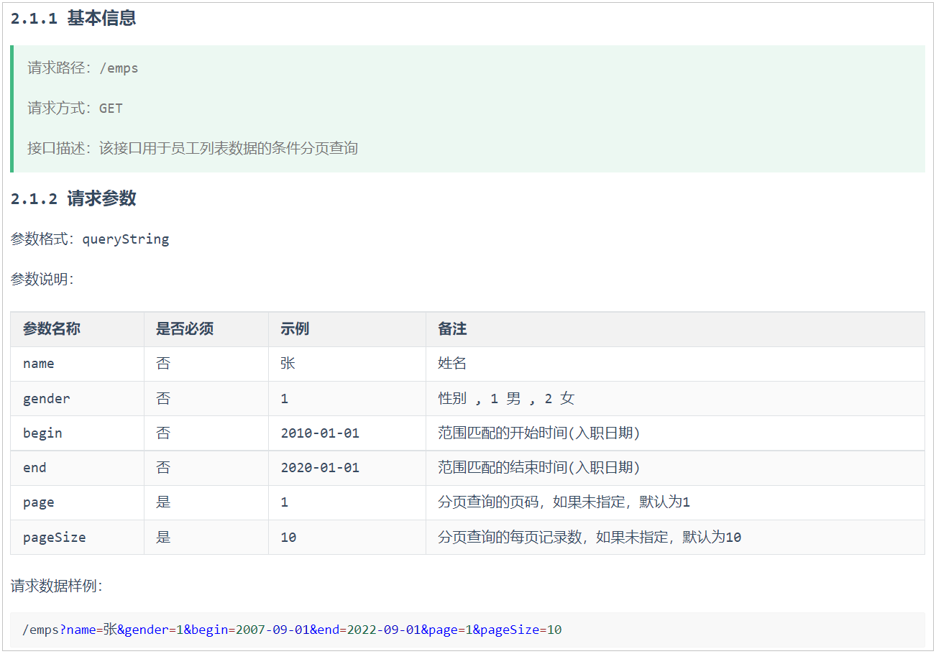
Task: Click the '示例' table column header
Action: [295, 329]
